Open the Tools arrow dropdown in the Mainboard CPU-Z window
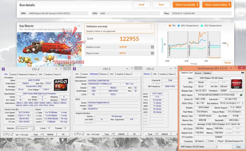 tap(113, 134)
